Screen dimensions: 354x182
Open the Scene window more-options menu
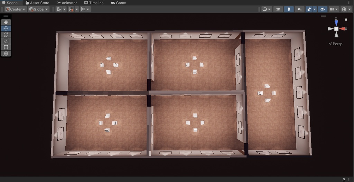point(349,3)
